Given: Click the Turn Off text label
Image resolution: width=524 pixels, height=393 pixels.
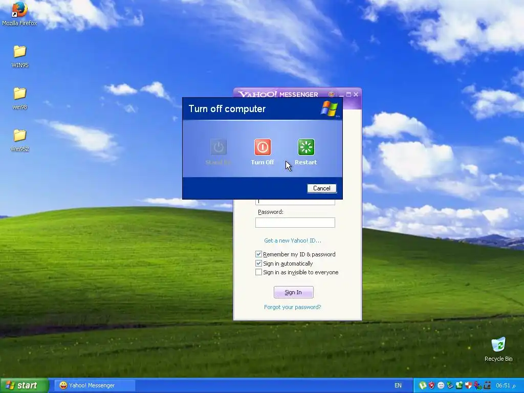Looking at the screenshot, I should tap(263, 162).
